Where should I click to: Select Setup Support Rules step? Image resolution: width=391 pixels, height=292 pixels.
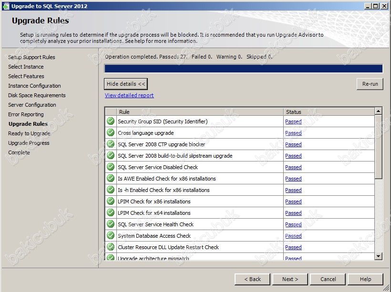(31, 57)
